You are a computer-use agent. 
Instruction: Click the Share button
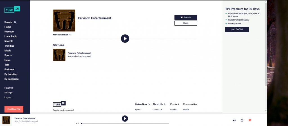[x=186, y=23]
